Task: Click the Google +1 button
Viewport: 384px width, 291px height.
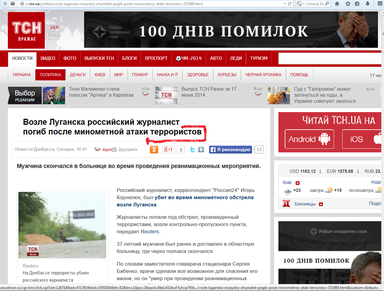Action: click(168, 149)
